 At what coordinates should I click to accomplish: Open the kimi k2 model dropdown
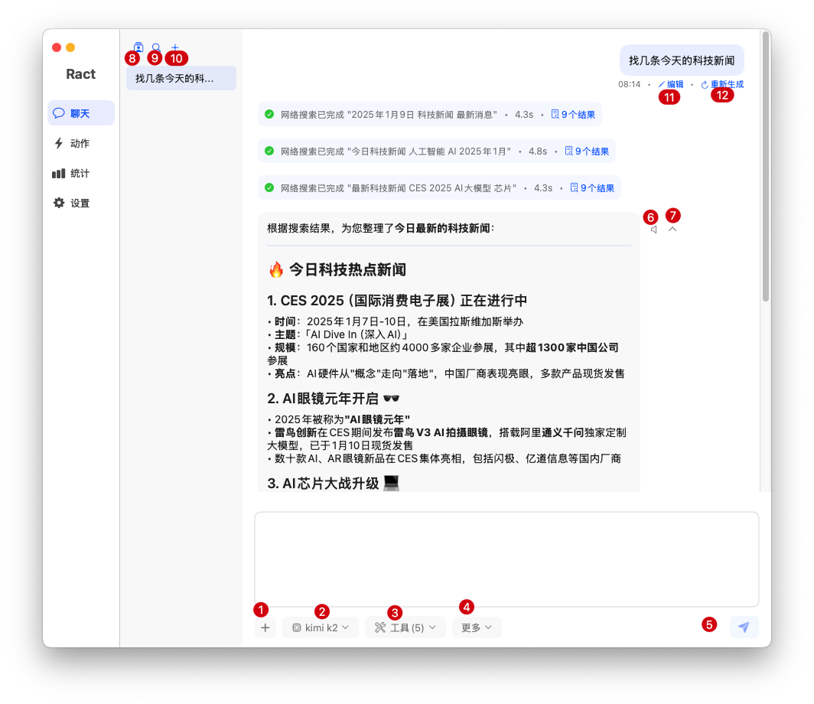click(321, 627)
